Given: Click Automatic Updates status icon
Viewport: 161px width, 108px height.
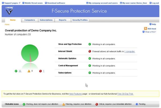Looking at the screenshot, I should [x=90, y=58].
